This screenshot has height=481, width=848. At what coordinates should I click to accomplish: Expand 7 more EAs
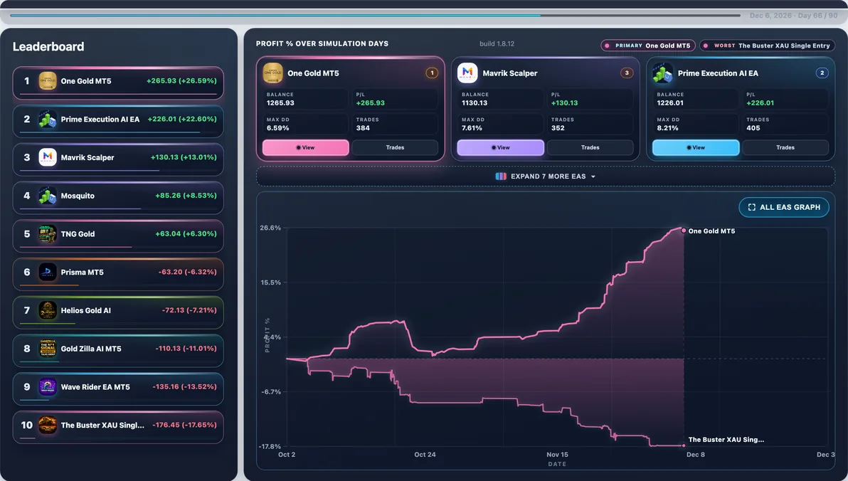click(546, 176)
